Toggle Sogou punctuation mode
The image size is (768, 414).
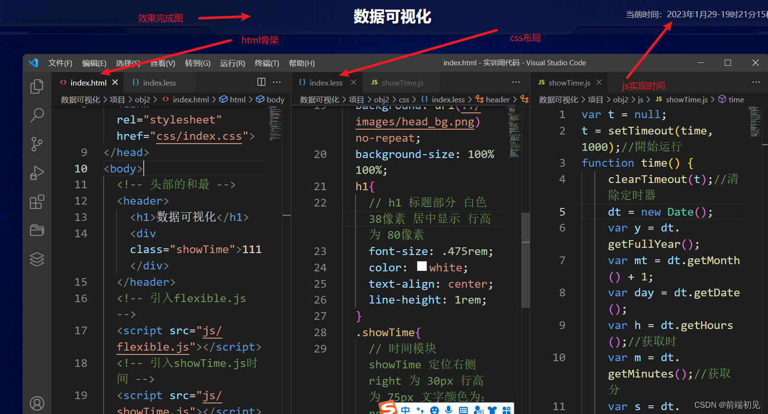[x=420, y=410]
